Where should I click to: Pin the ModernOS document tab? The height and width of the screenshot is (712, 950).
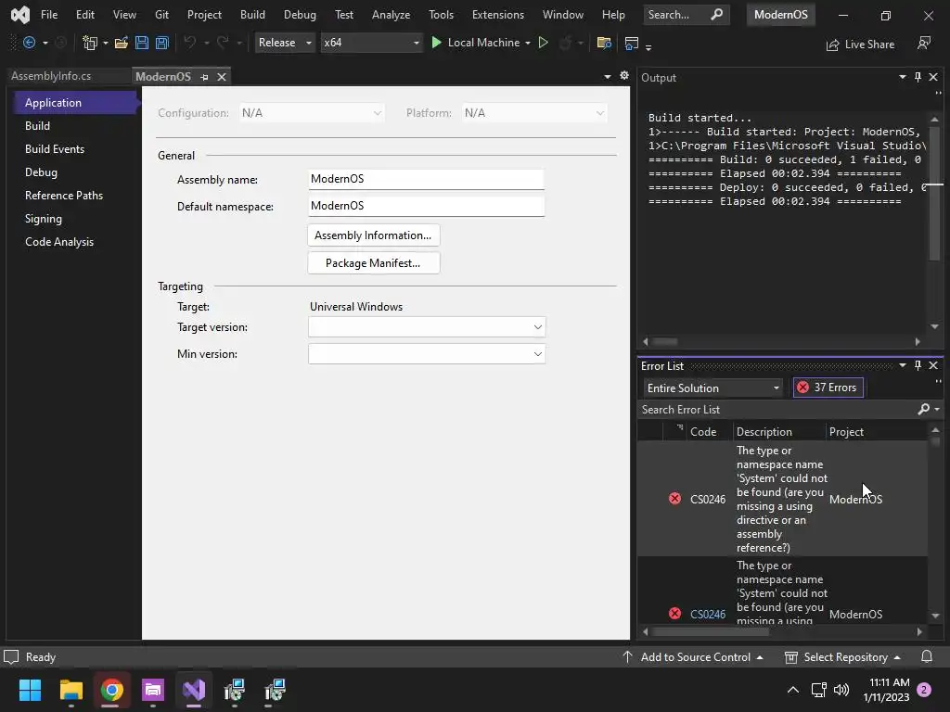point(204,77)
